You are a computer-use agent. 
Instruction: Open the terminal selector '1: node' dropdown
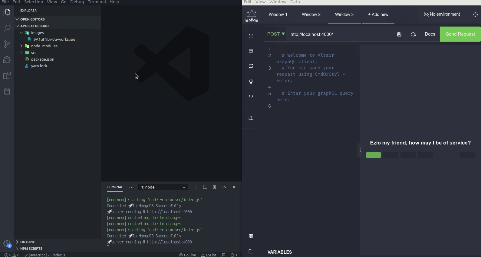click(x=163, y=187)
